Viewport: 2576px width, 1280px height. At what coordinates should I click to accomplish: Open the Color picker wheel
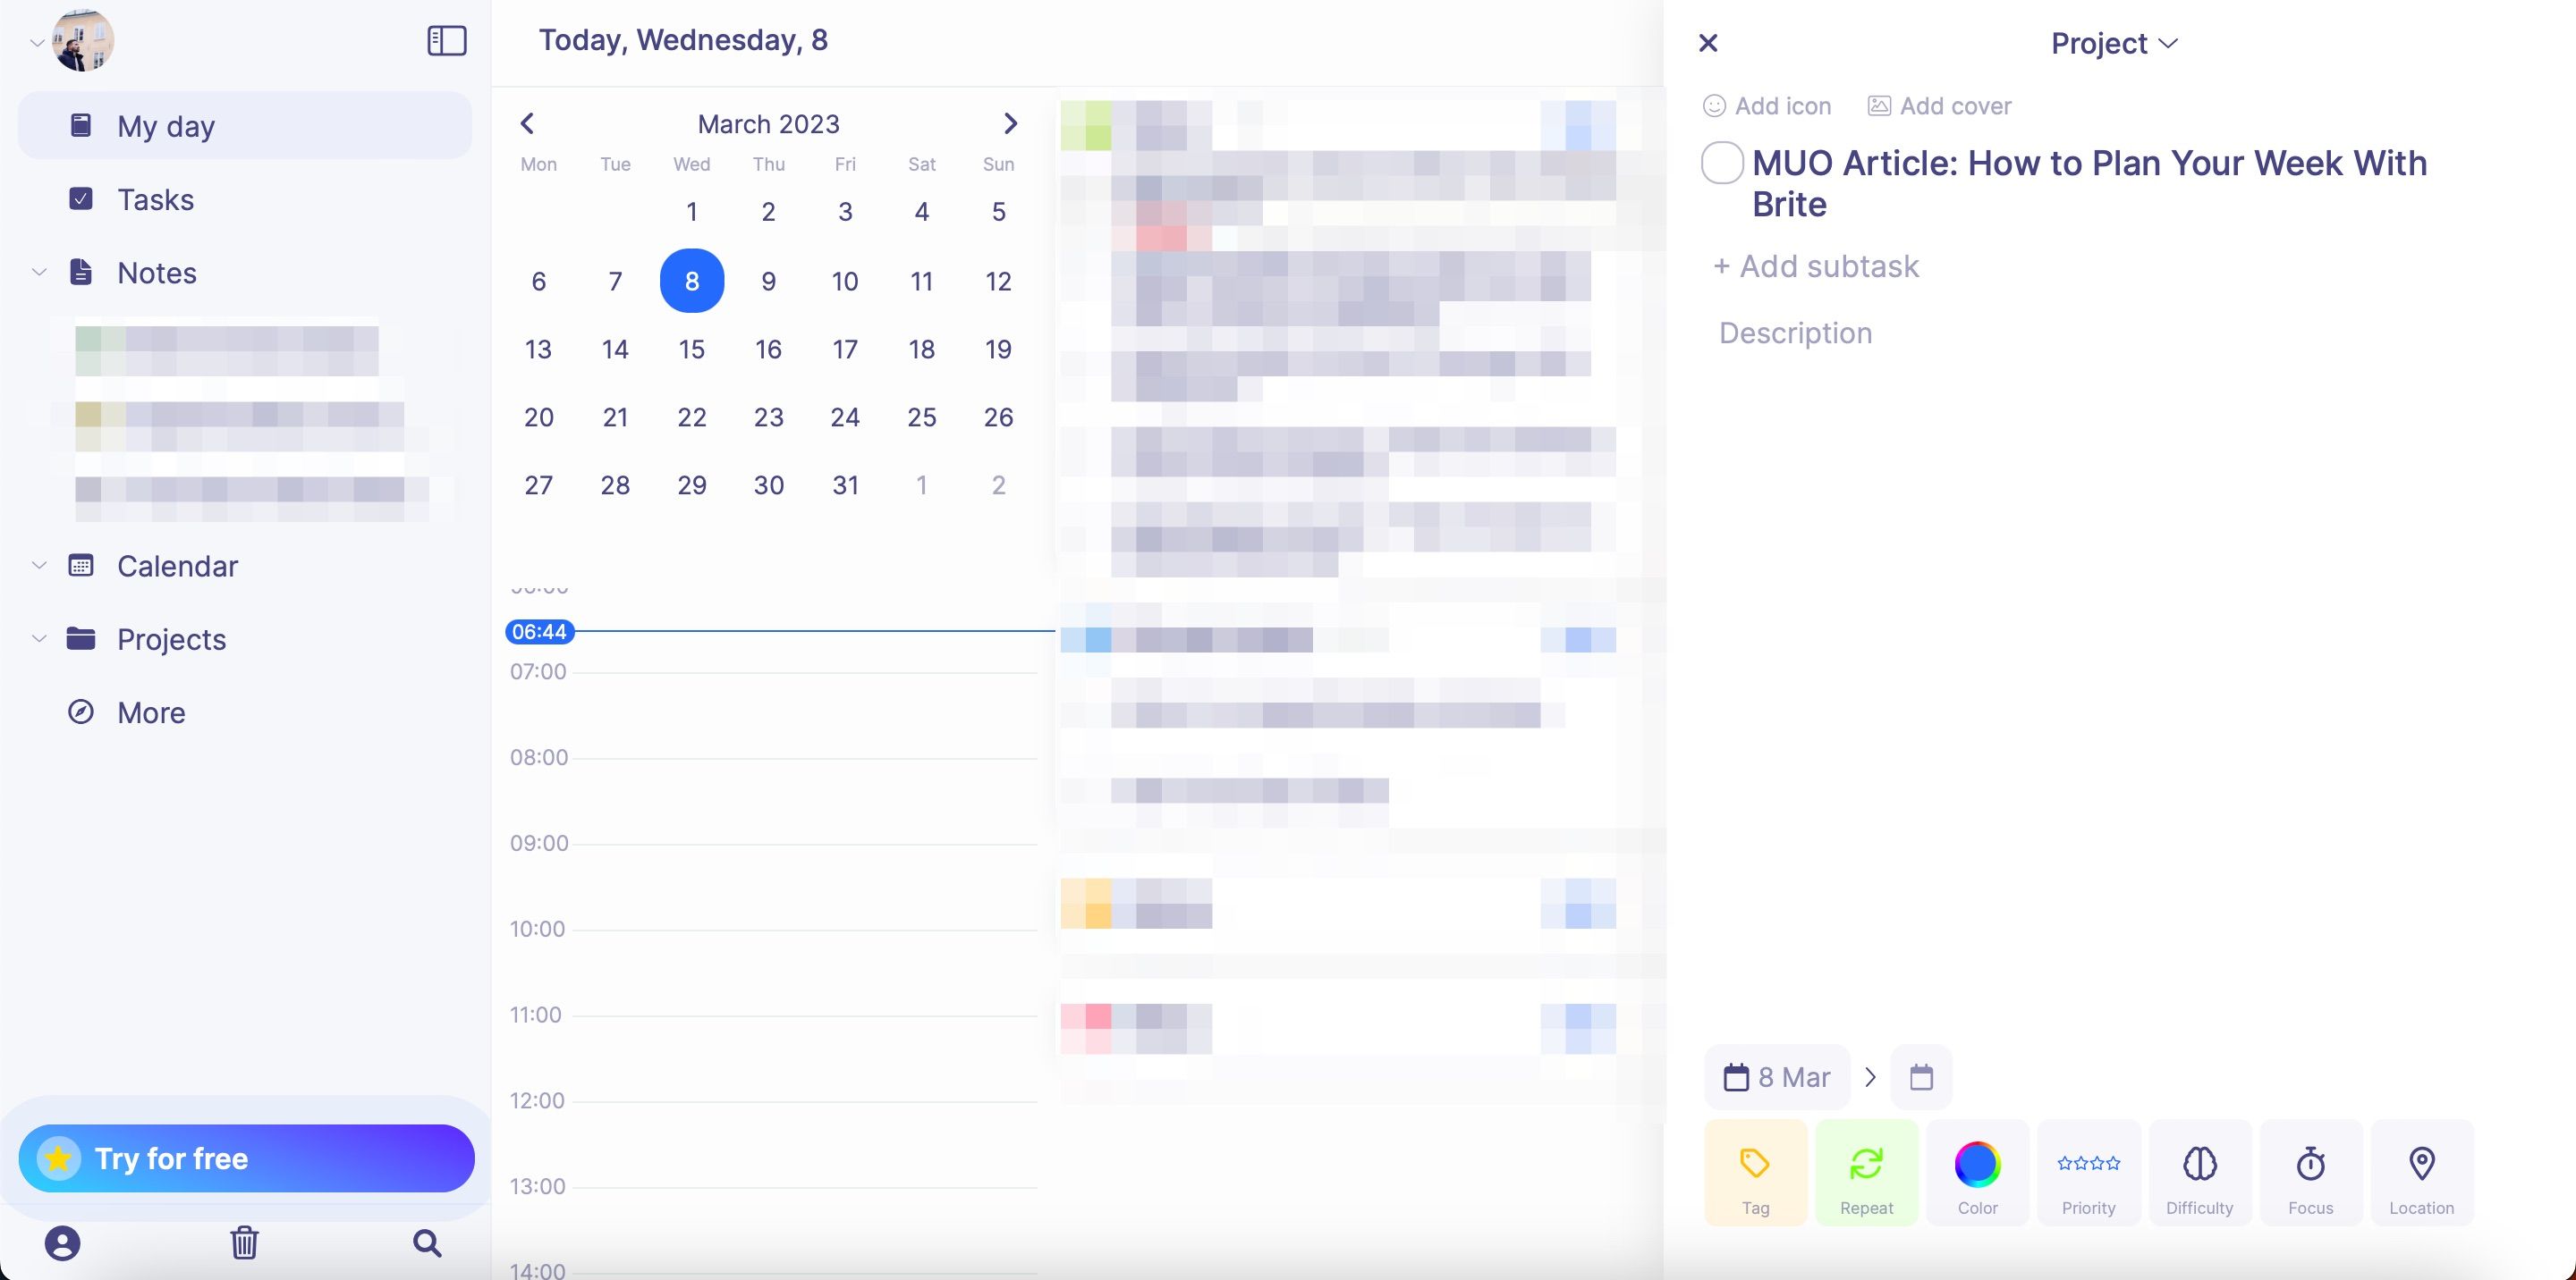pos(1977,1164)
